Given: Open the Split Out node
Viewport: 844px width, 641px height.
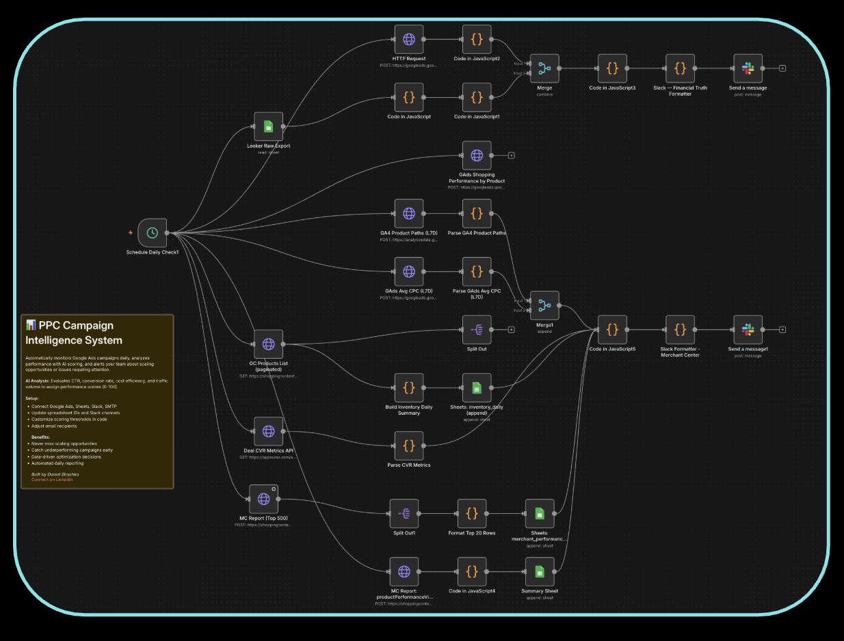Looking at the screenshot, I should coord(476,329).
